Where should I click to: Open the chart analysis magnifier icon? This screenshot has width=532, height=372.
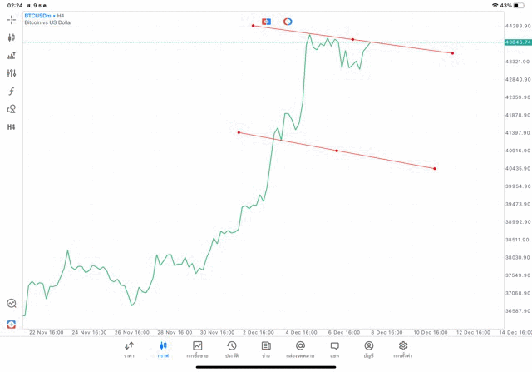[11, 304]
